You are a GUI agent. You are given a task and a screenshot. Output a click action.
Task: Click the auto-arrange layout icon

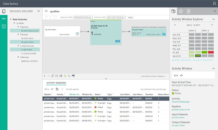[x=69, y=76]
